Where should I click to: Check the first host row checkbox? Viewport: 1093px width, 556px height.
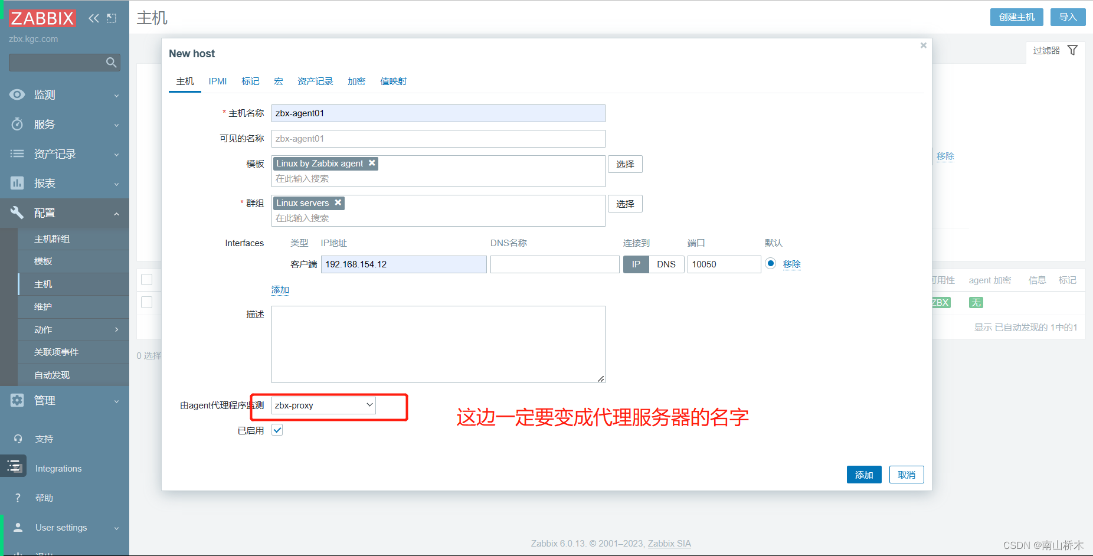(147, 302)
